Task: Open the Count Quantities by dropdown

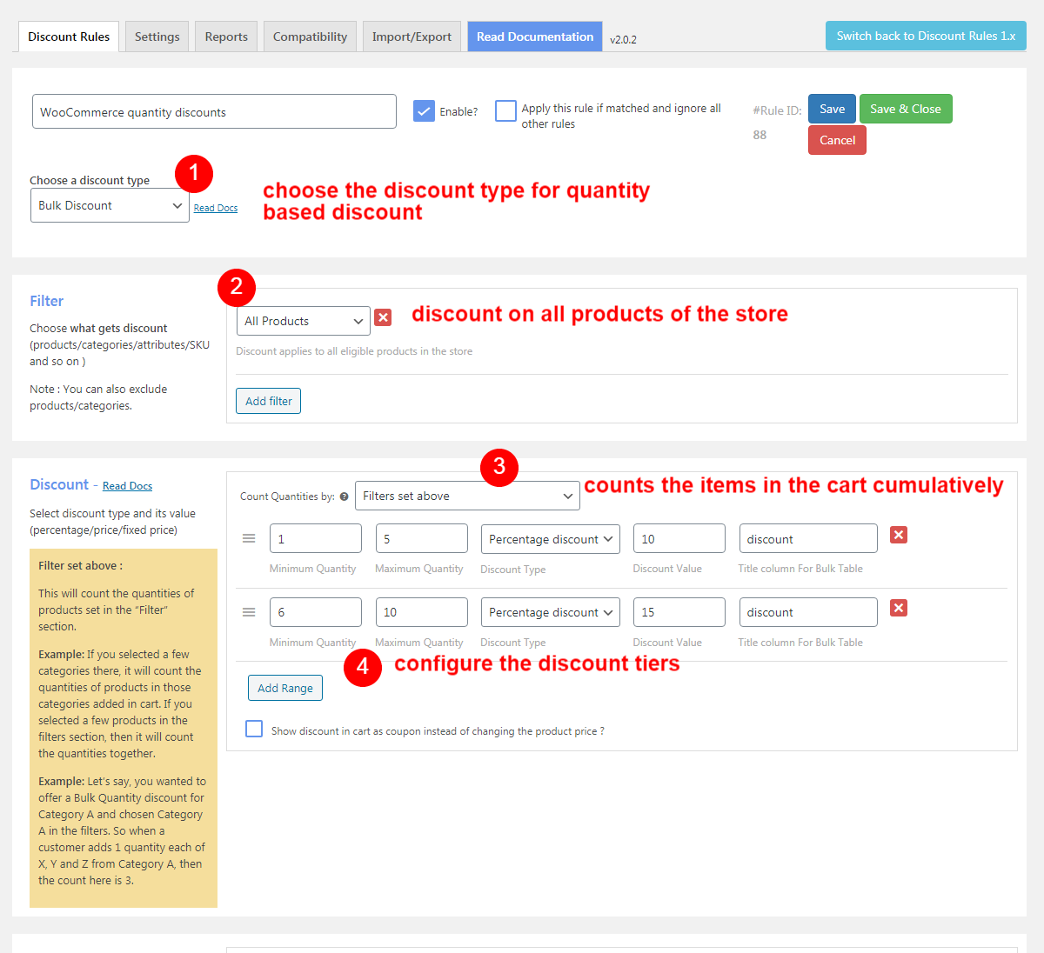Action: coord(467,495)
